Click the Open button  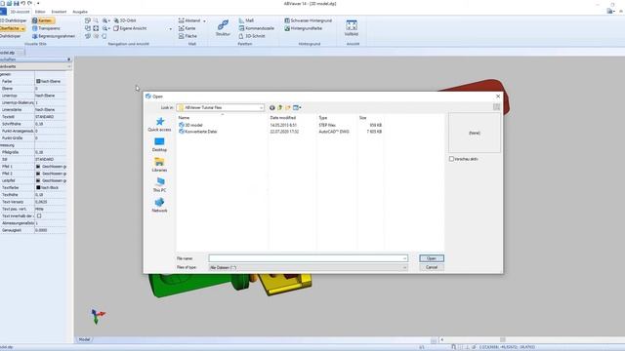click(432, 258)
